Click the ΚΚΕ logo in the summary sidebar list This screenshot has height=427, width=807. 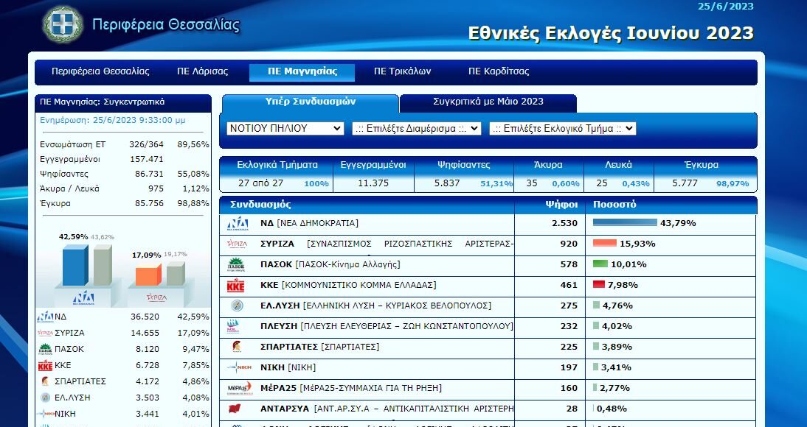click(x=45, y=365)
